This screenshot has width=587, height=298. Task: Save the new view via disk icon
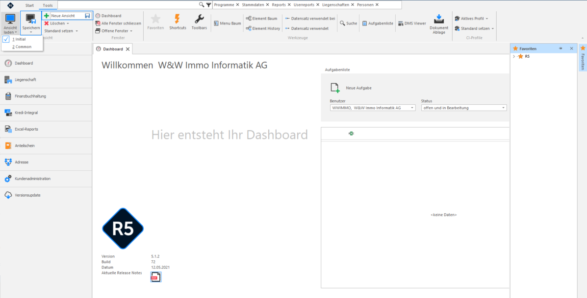(88, 16)
